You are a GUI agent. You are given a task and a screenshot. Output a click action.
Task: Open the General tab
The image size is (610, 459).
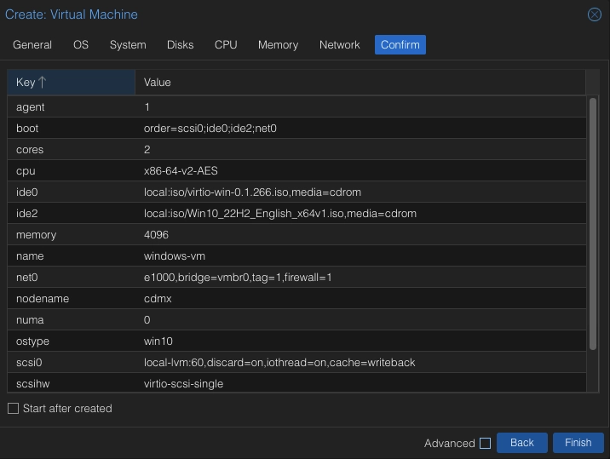tap(32, 45)
